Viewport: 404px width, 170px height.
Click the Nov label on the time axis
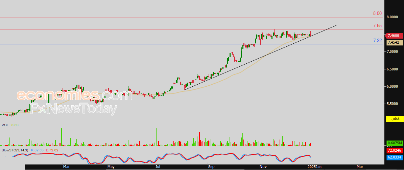point(263,167)
